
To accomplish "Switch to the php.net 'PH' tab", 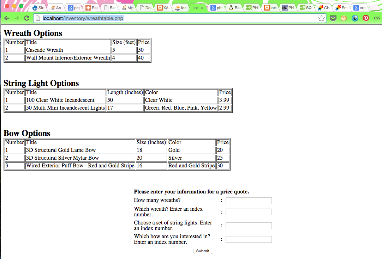I will (x=288, y=8).
